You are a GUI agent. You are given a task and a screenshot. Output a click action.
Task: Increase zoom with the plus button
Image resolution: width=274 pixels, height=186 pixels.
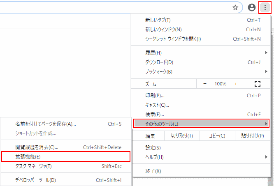click(236, 84)
